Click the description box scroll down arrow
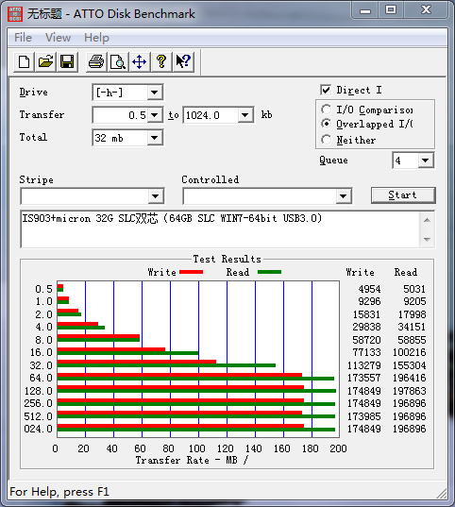 pos(427,239)
